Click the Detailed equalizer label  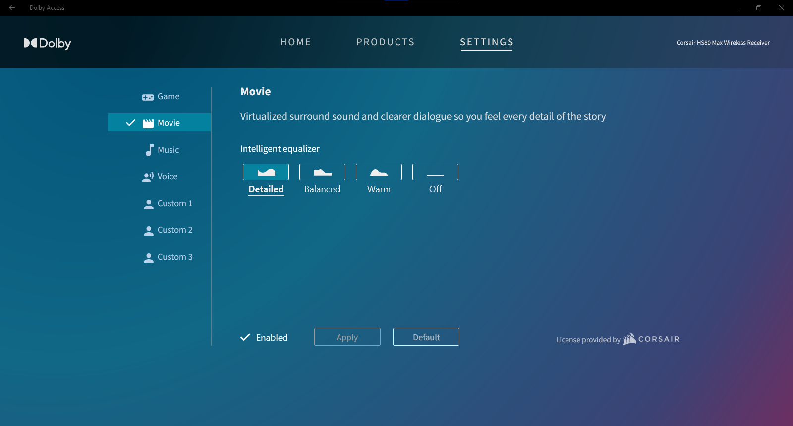[266, 189]
